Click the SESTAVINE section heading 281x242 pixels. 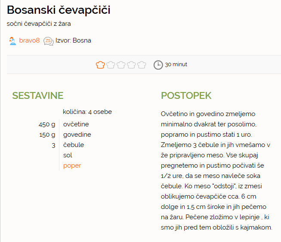pos(37,95)
